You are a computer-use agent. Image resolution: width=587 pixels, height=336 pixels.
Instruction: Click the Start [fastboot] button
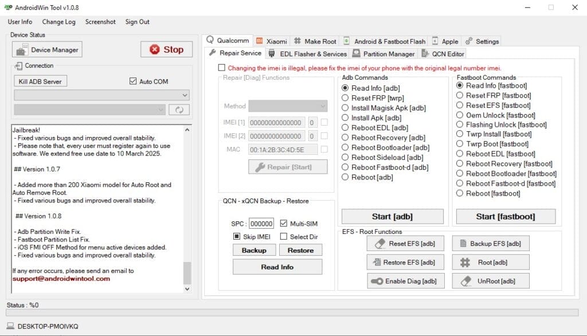tap(507, 216)
